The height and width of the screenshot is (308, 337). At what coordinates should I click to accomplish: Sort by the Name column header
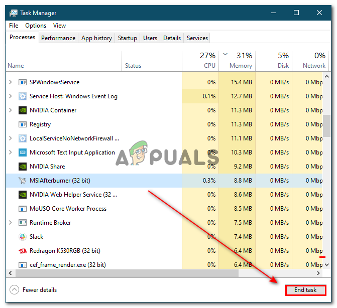coord(64,61)
